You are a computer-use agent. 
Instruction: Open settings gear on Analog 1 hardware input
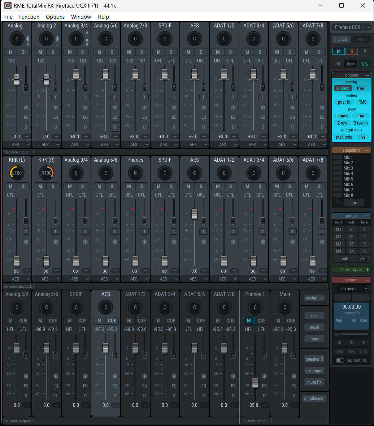[x=26, y=108]
